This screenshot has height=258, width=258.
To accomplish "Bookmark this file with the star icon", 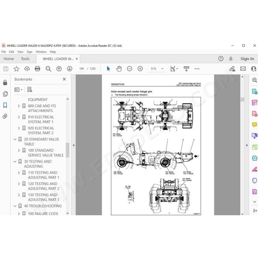I will (16, 69).
